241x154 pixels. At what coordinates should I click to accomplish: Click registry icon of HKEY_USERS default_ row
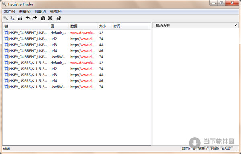(x=6, y=63)
